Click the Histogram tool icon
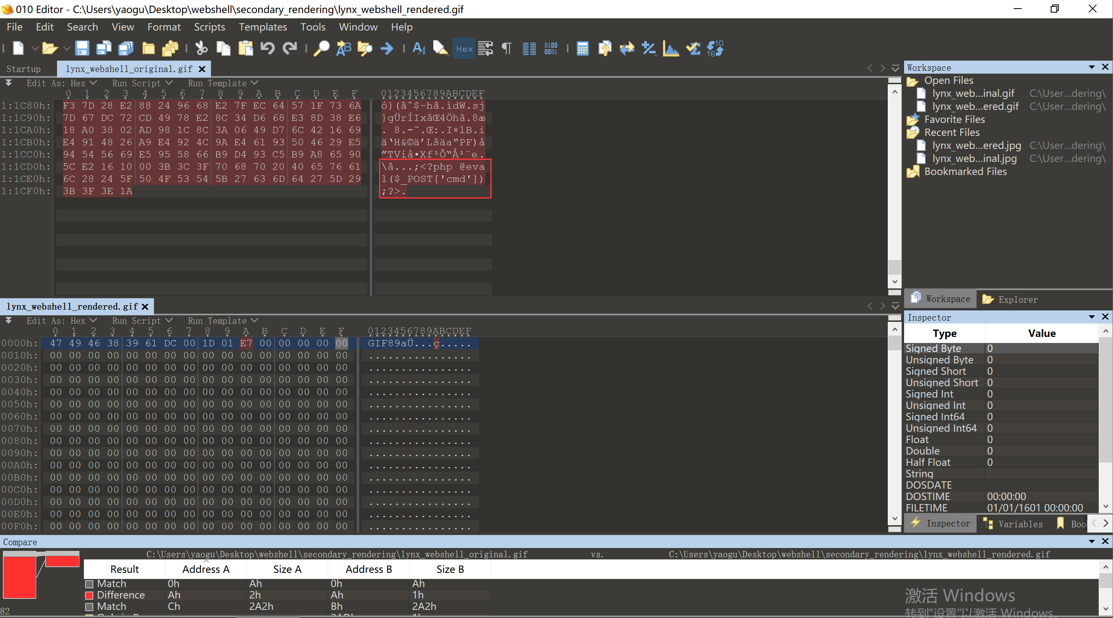Image resolution: width=1113 pixels, height=618 pixels. coord(671,48)
